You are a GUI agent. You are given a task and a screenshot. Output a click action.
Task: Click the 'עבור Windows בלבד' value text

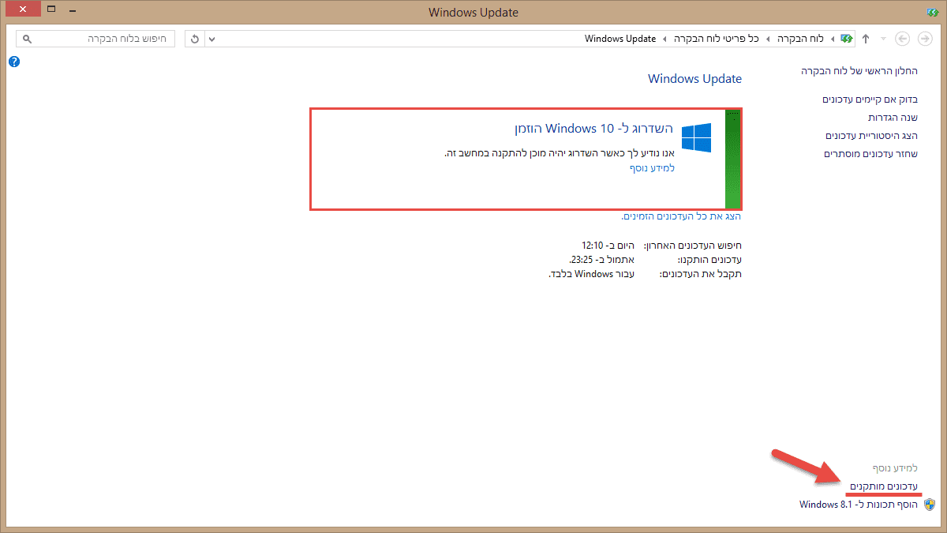[592, 274]
